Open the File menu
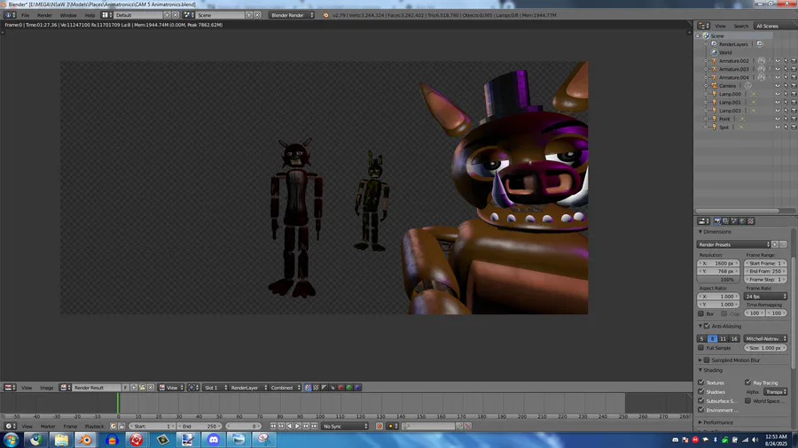798x448 pixels. [25, 15]
